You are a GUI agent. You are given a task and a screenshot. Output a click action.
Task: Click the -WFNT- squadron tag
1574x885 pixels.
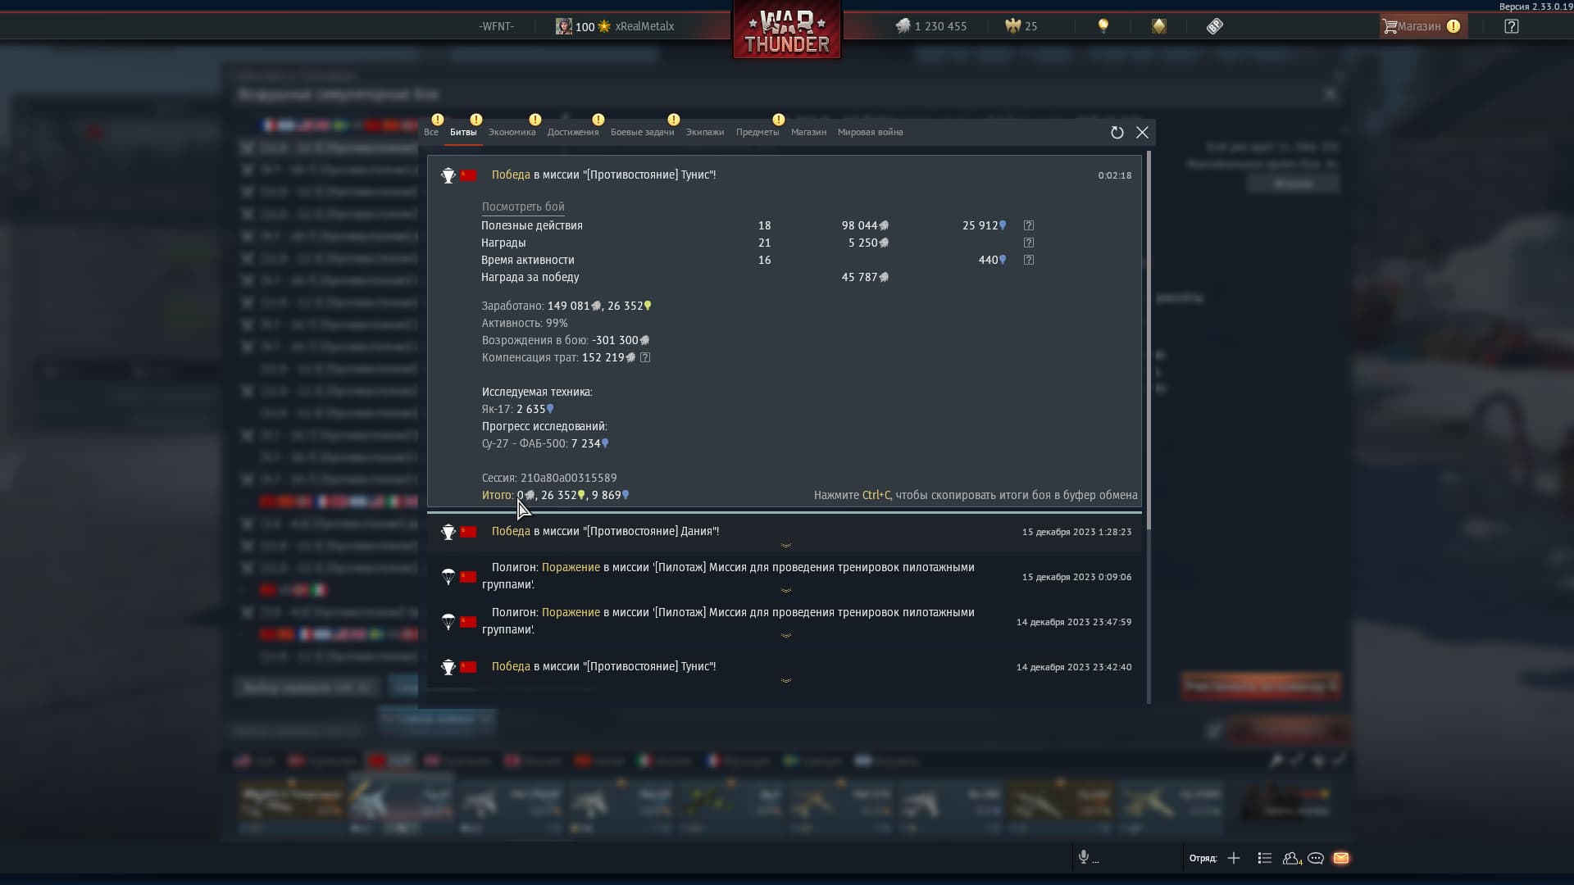[x=496, y=26]
